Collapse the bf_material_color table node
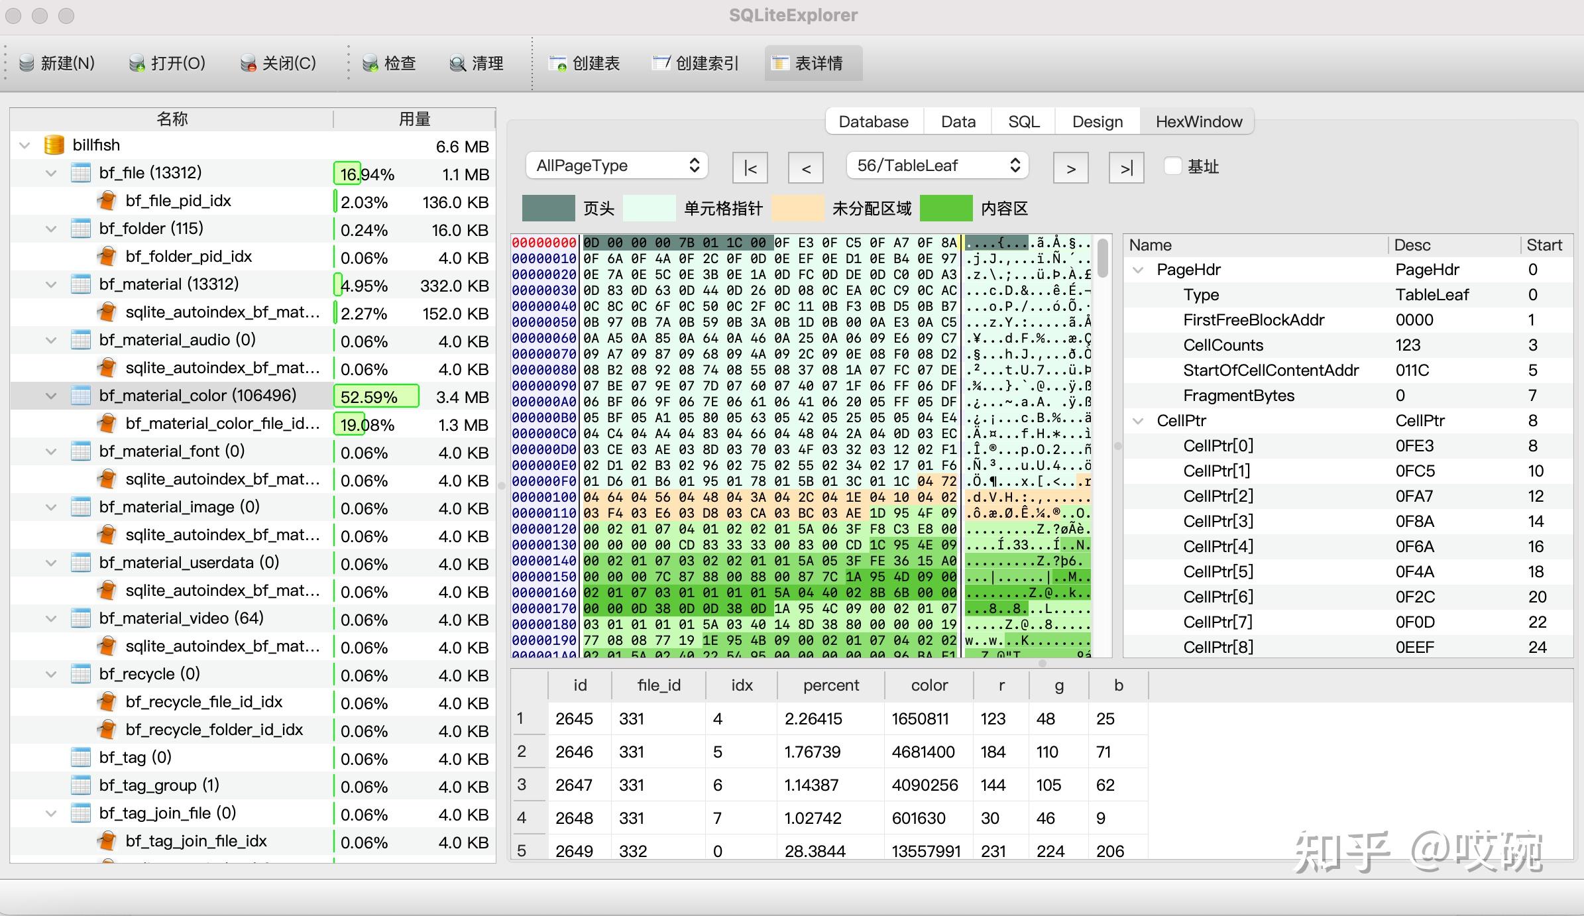This screenshot has width=1584, height=916. pos(51,396)
